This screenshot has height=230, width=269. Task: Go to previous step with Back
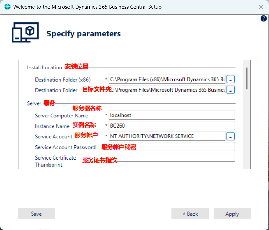pyautogui.click(x=190, y=214)
